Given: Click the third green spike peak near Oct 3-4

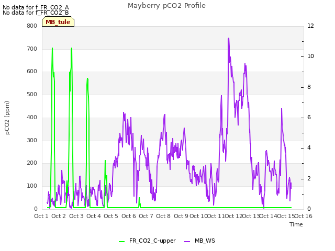Looking at the screenshot, I should (x=87, y=79).
